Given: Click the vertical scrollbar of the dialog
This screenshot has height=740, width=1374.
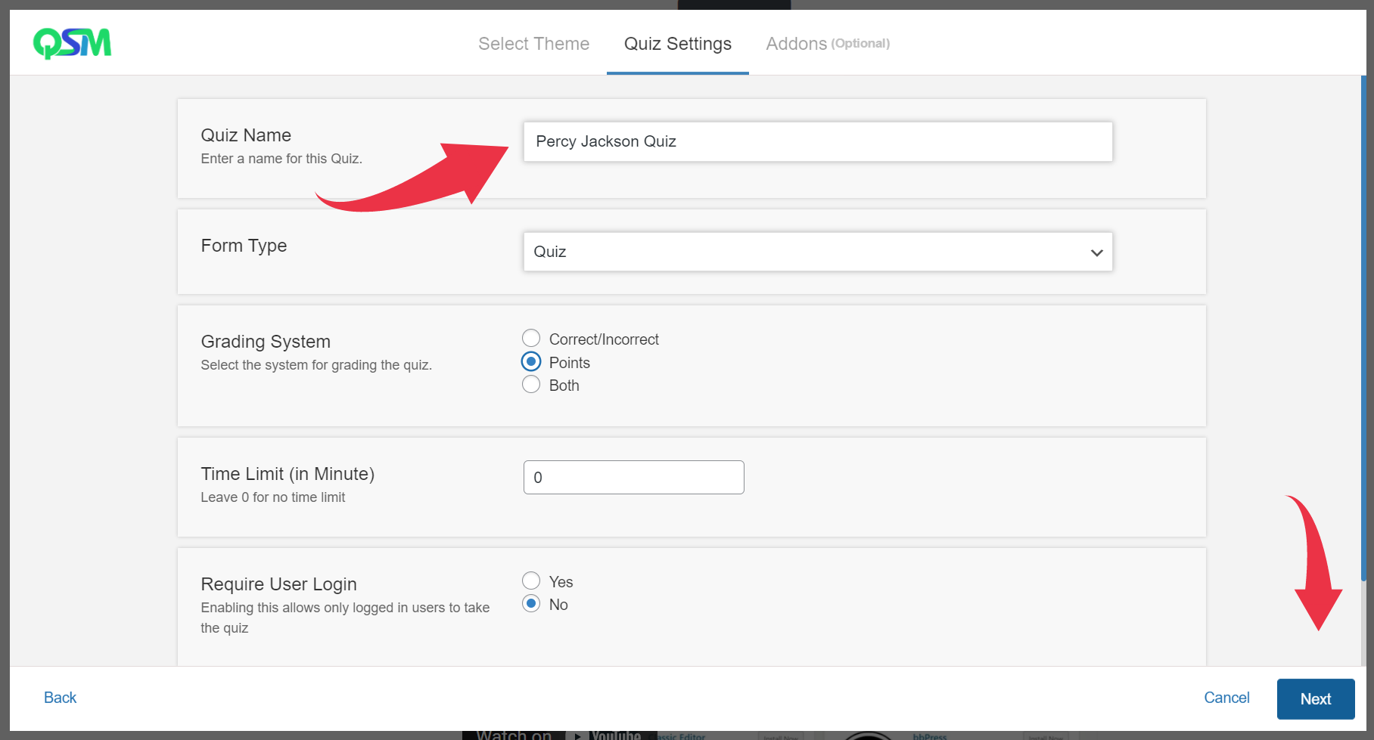Looking at the screenshot, I should tap(1363, 325).
